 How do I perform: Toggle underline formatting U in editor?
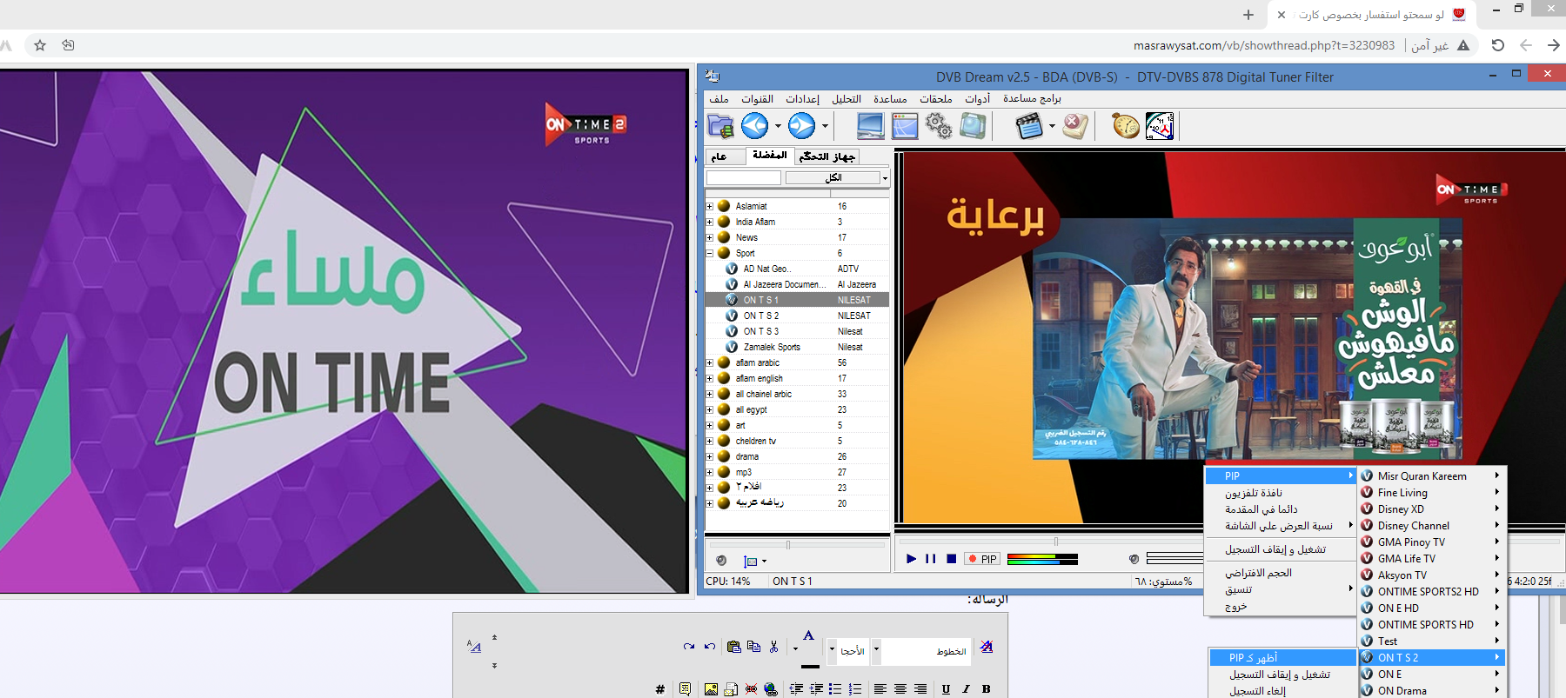[946, 689]
